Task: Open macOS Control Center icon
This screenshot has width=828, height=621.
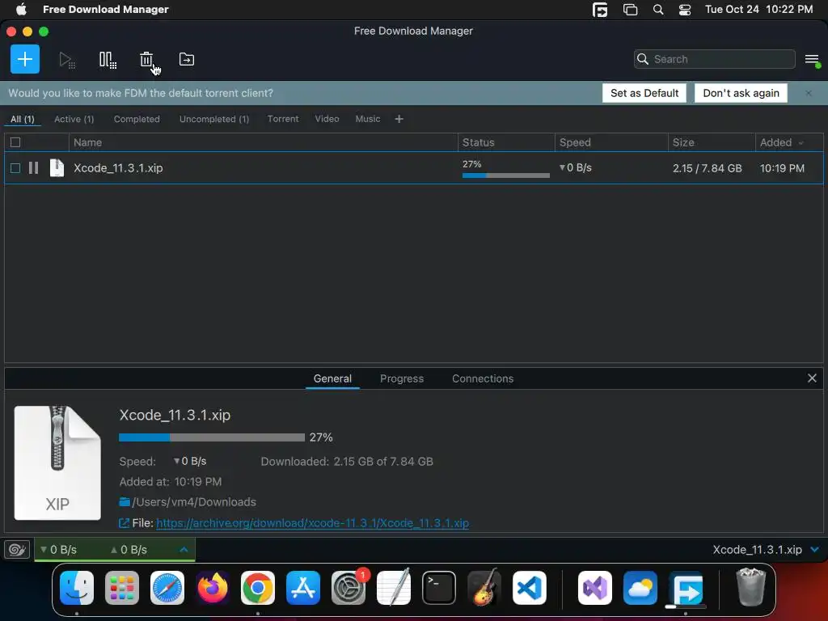Action: [x=685, y=10]
